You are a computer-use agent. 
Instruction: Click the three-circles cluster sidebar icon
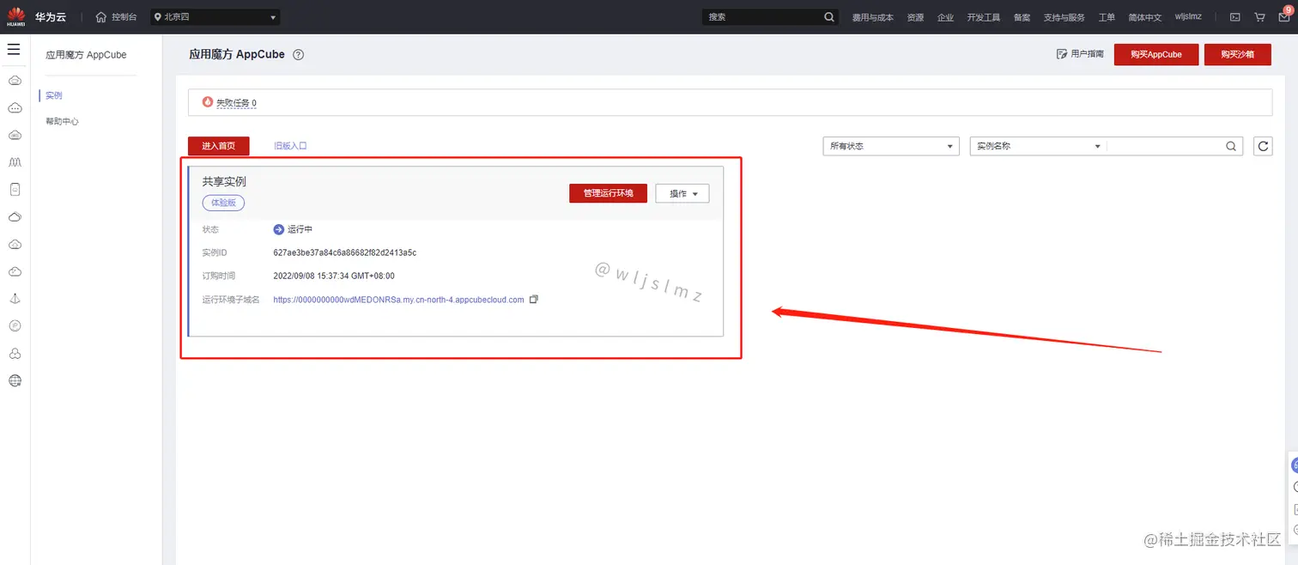[15, 354]
